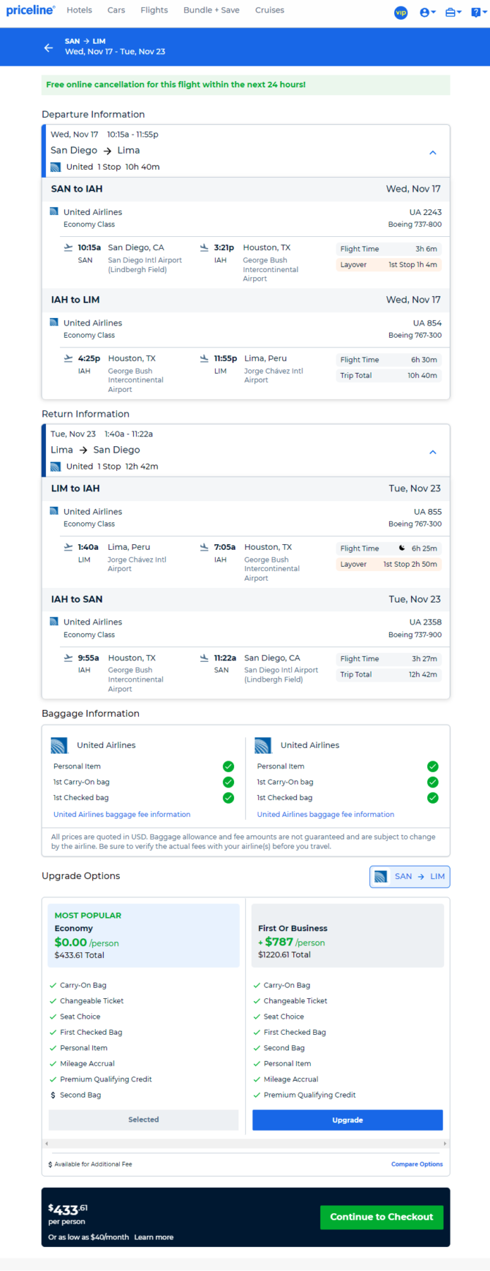Select the First Or Business fare card
The width and height of the screenshot is (490, 1271).
pos(347,935)
